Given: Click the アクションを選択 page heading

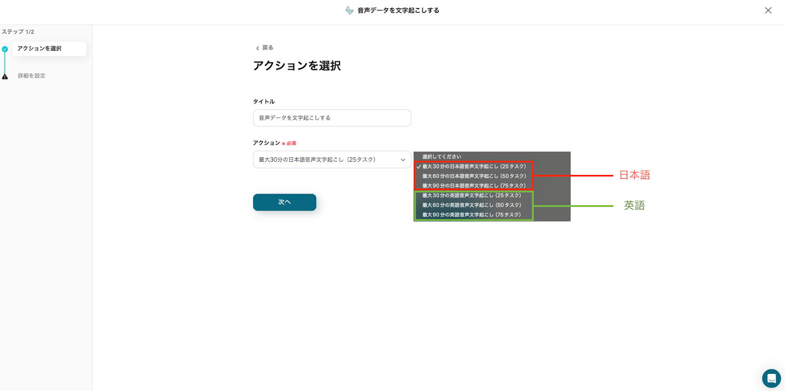Looking at the screenshot, I should [x=297, y=66].
